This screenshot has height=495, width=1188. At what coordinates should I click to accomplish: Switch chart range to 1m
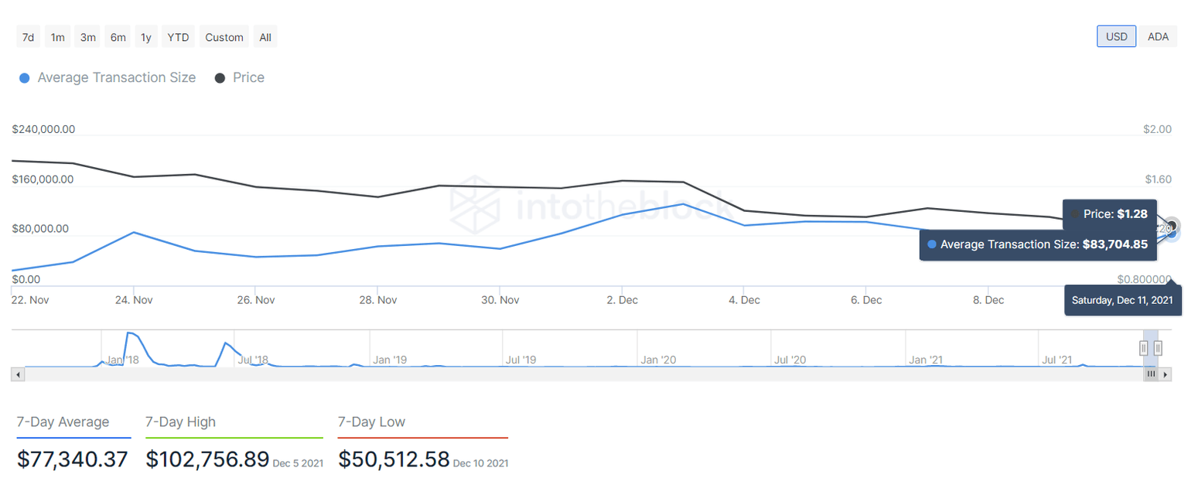click(x=58, y=37)
